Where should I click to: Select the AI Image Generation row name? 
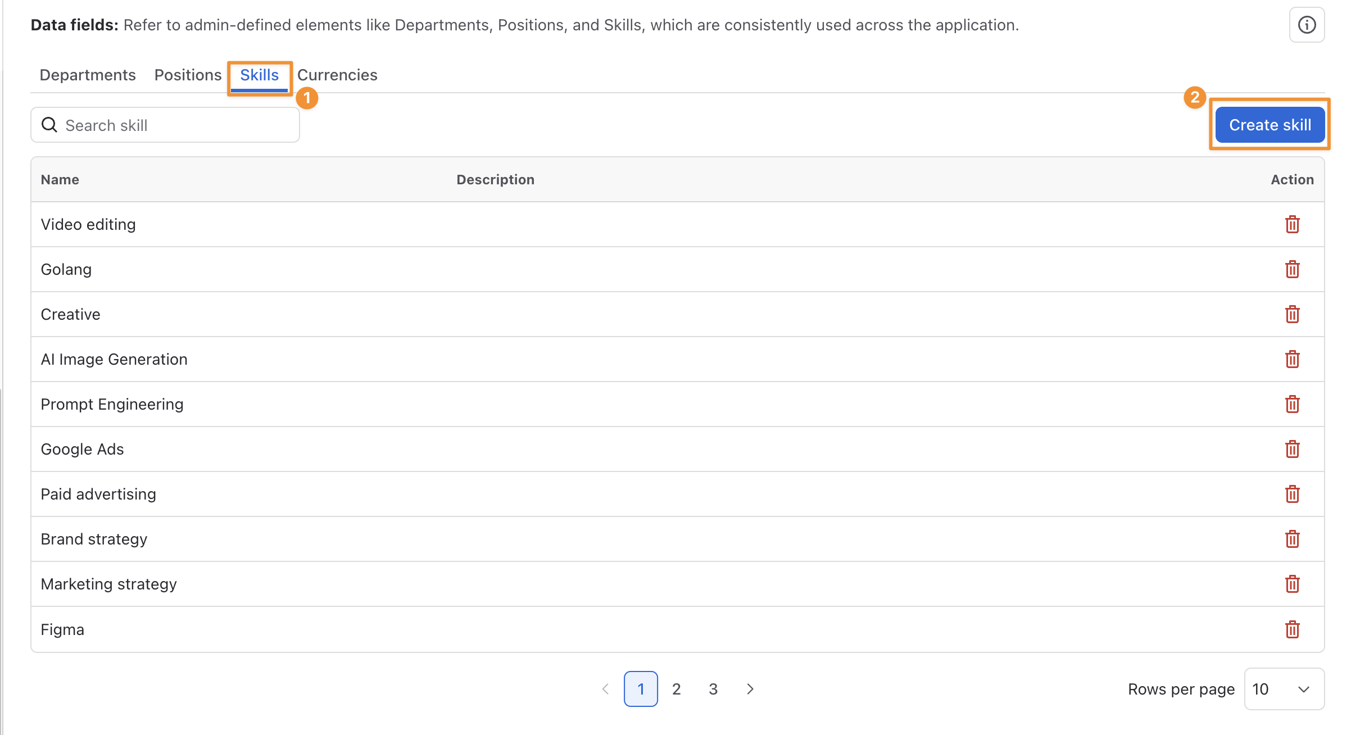coord(114,359)
